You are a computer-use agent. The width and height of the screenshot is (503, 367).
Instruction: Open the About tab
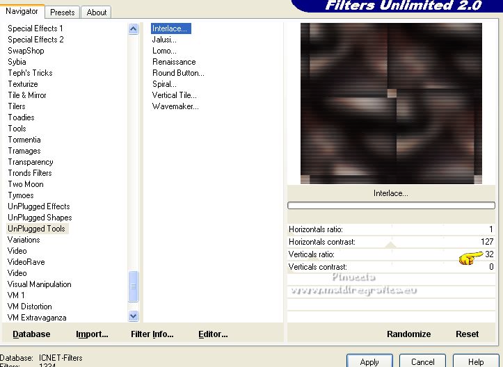click(x=96, y=13)
